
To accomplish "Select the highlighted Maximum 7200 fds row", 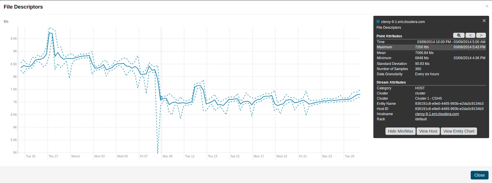I will click(431, 47).
